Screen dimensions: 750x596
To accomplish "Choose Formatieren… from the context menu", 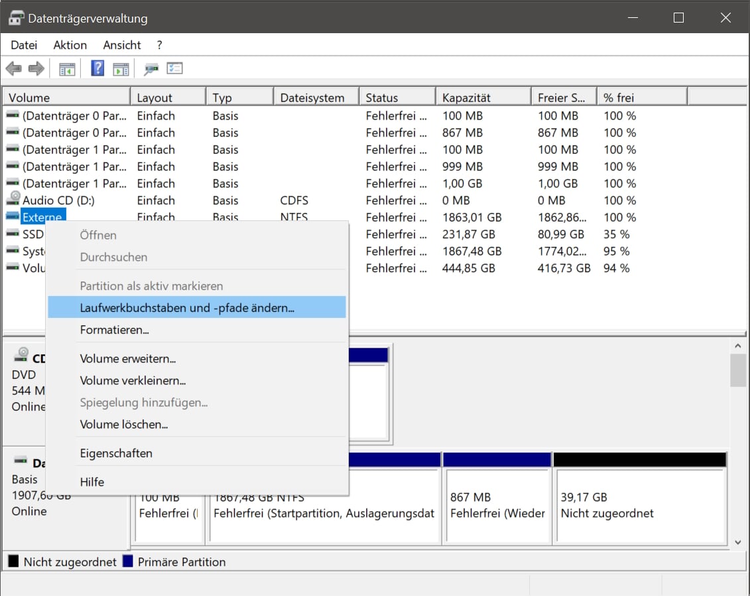I will point(196,329).
